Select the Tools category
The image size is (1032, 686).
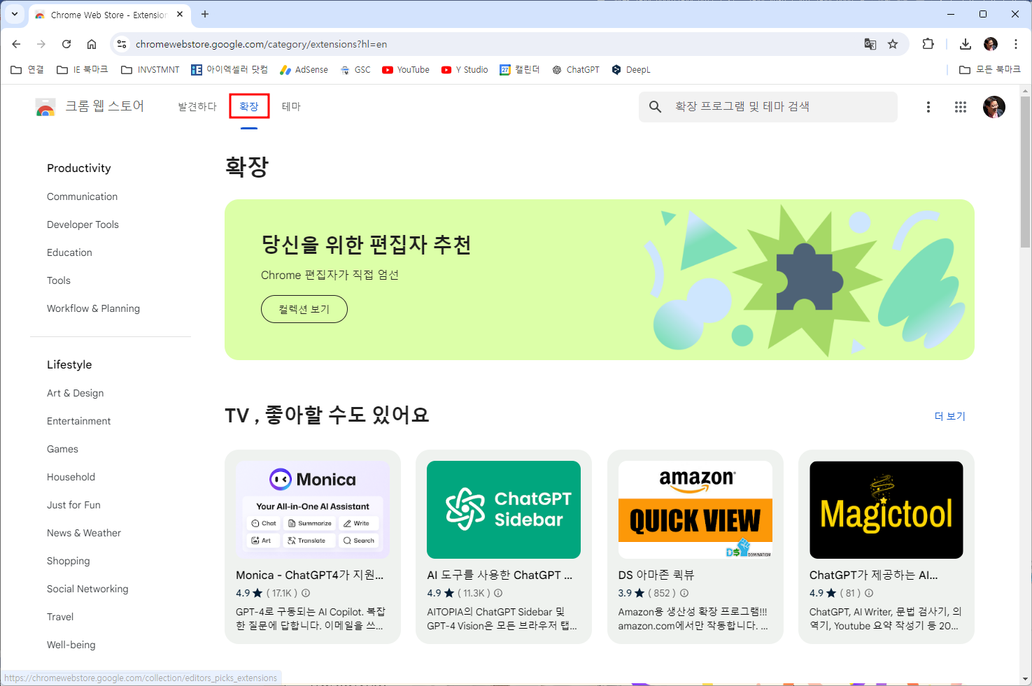click(59, 280)
